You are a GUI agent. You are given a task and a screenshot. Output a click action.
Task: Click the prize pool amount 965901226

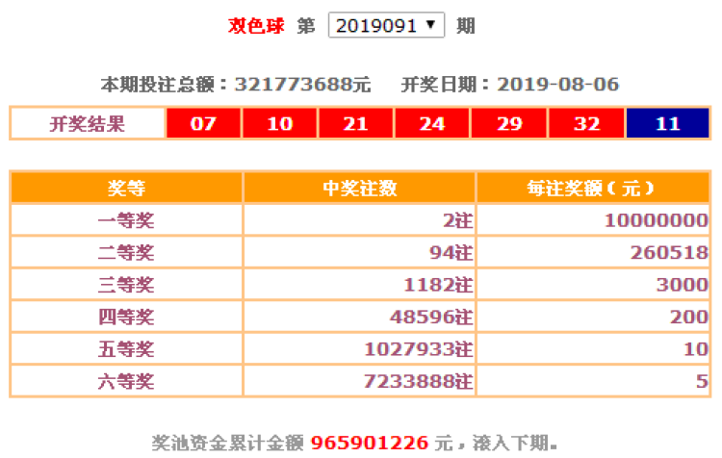tap(371, 444)
